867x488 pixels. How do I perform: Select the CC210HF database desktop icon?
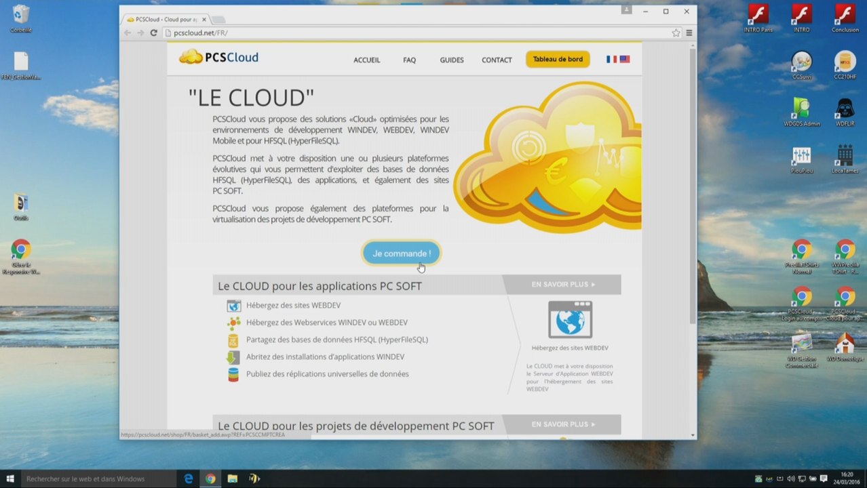pyautogui.click(x=845, y=65)
